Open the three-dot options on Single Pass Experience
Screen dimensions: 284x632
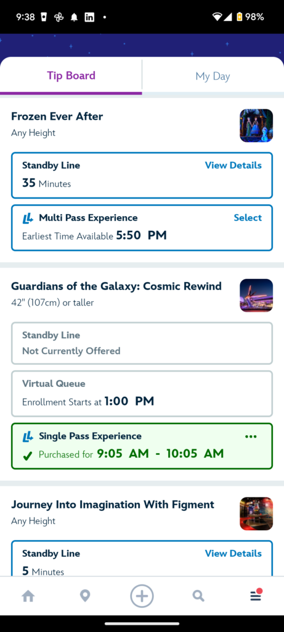[x=251, y=436]
